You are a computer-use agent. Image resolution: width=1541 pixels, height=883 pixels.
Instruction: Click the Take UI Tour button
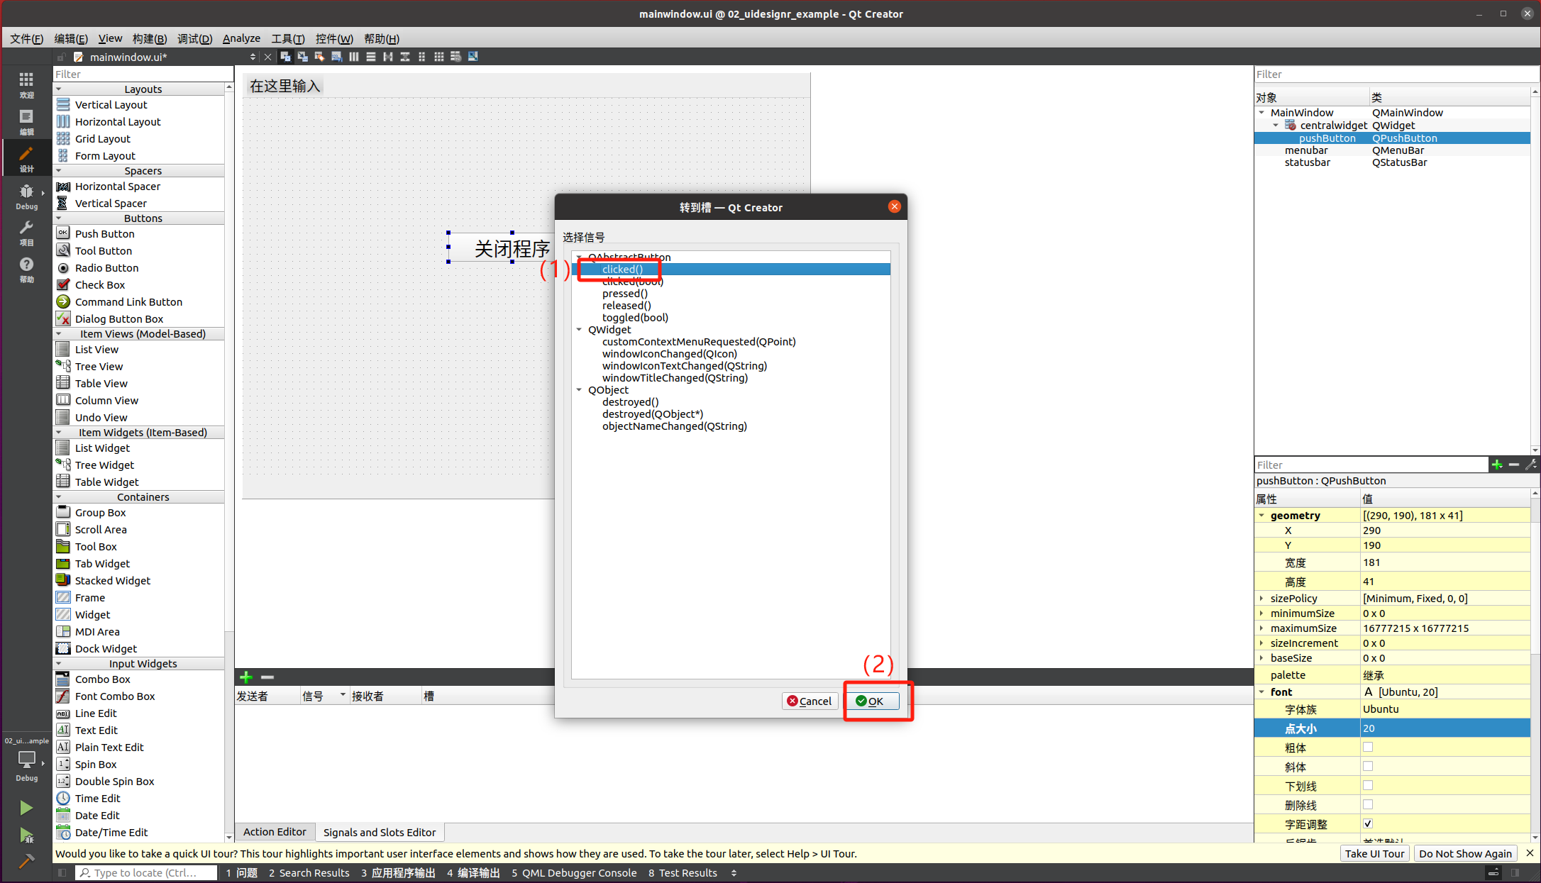[1374, 853]
